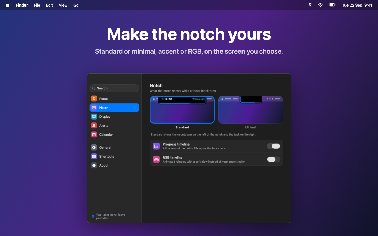Open the View menu
This screenshot has height=236, width=378.
point(63,5)
